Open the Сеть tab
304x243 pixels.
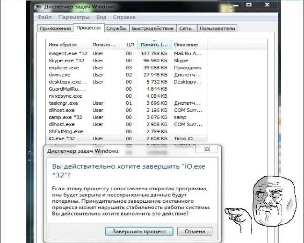(185, 29)
